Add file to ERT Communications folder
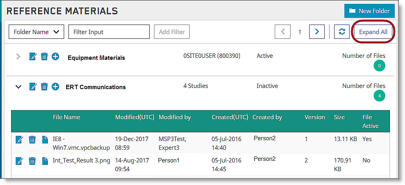 pyautogui.click(x=55, y=86)
